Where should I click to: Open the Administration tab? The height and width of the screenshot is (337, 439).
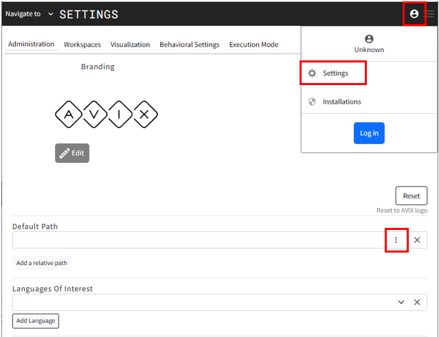[x=31, y=45]
